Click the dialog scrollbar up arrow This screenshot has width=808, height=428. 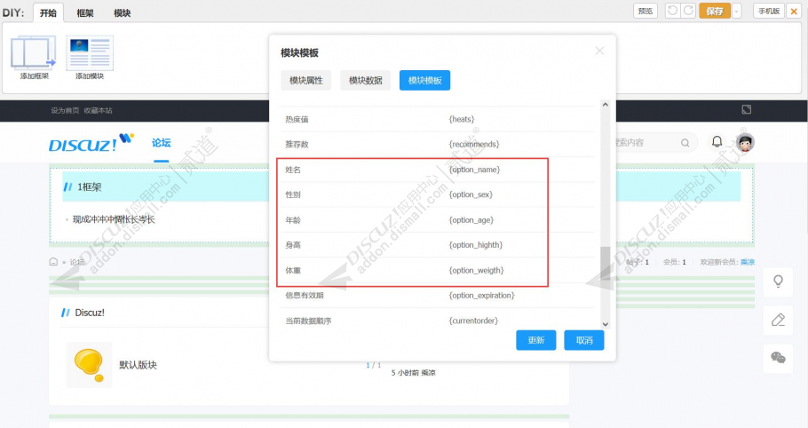606,105
